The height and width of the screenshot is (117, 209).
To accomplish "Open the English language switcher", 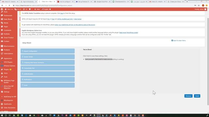I will coord(45,9).
